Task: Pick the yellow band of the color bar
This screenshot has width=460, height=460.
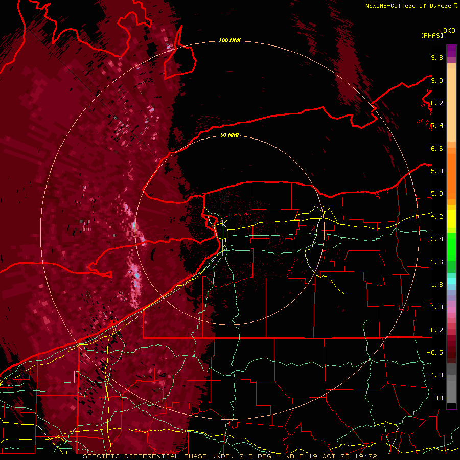Action: (451, 219)
